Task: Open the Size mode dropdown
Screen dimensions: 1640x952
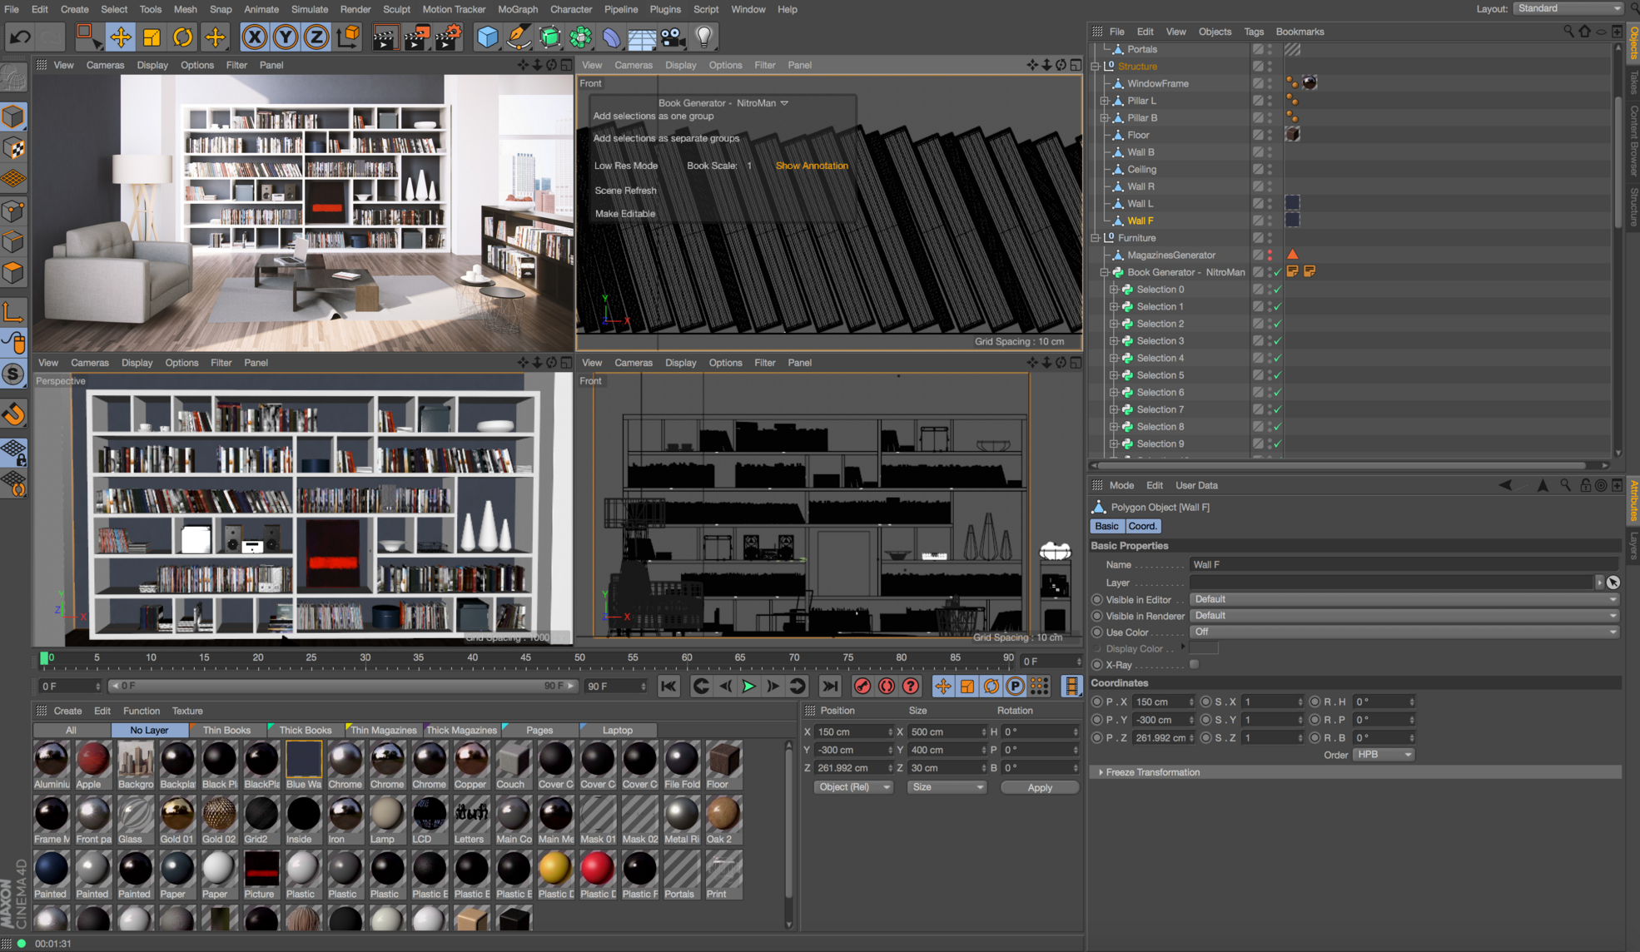Action: tap(947, 787)
